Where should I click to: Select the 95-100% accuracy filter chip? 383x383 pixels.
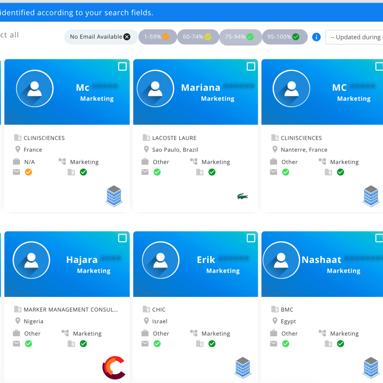click(283, 37)
